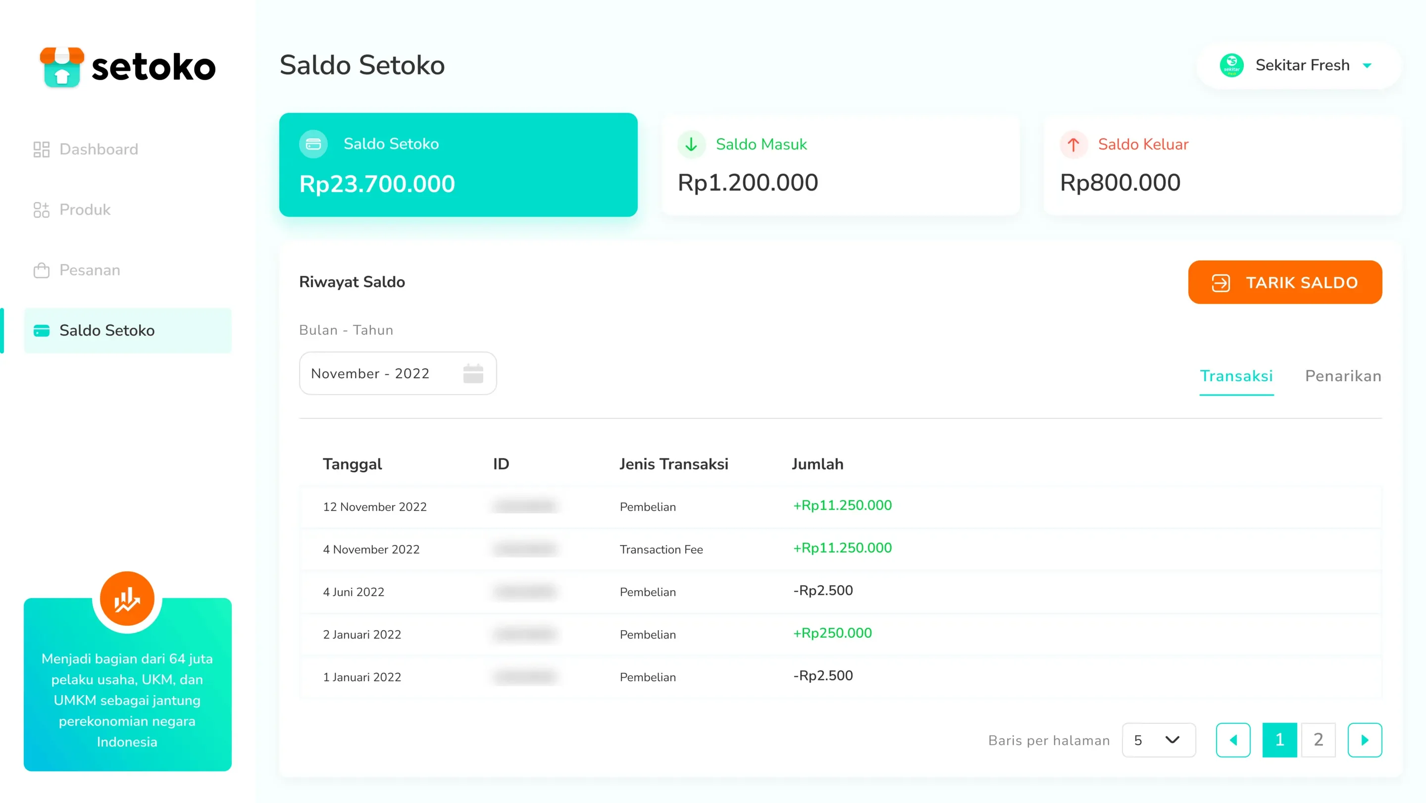Open Dashboard from the sidebar
This screenshot has width=1426, height=803.
point(85,149)
